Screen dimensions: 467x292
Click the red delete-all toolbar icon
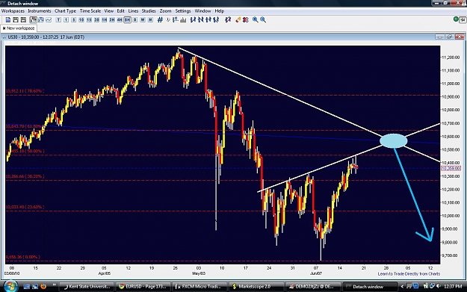pos(245,20)
